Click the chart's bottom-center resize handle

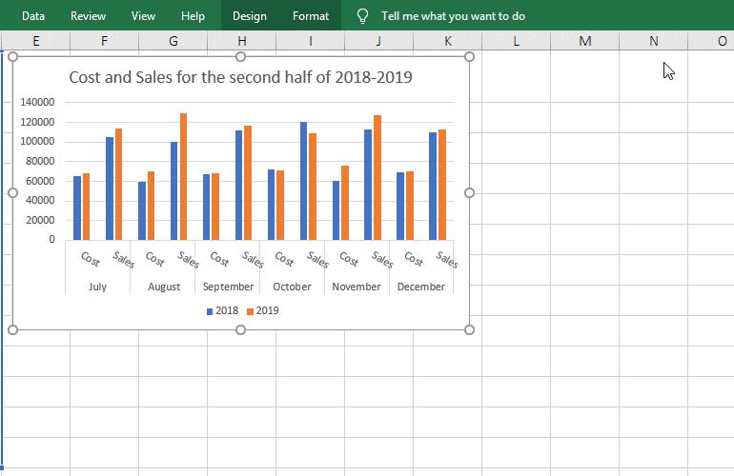240,329
